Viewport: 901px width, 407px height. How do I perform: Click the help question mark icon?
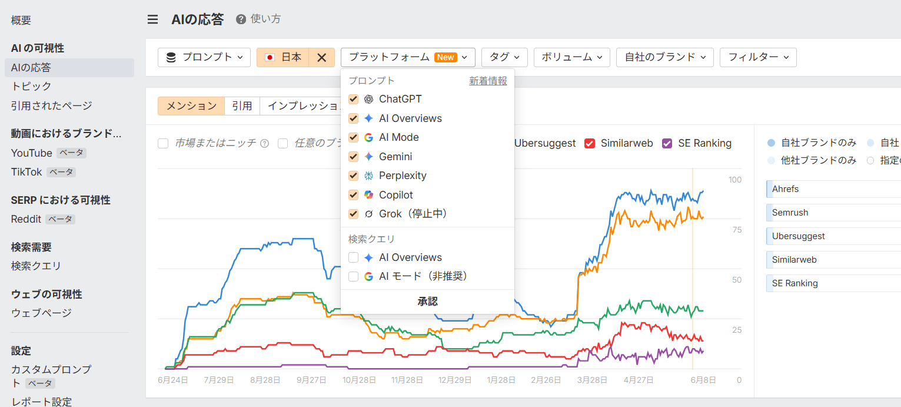(241, 19)
